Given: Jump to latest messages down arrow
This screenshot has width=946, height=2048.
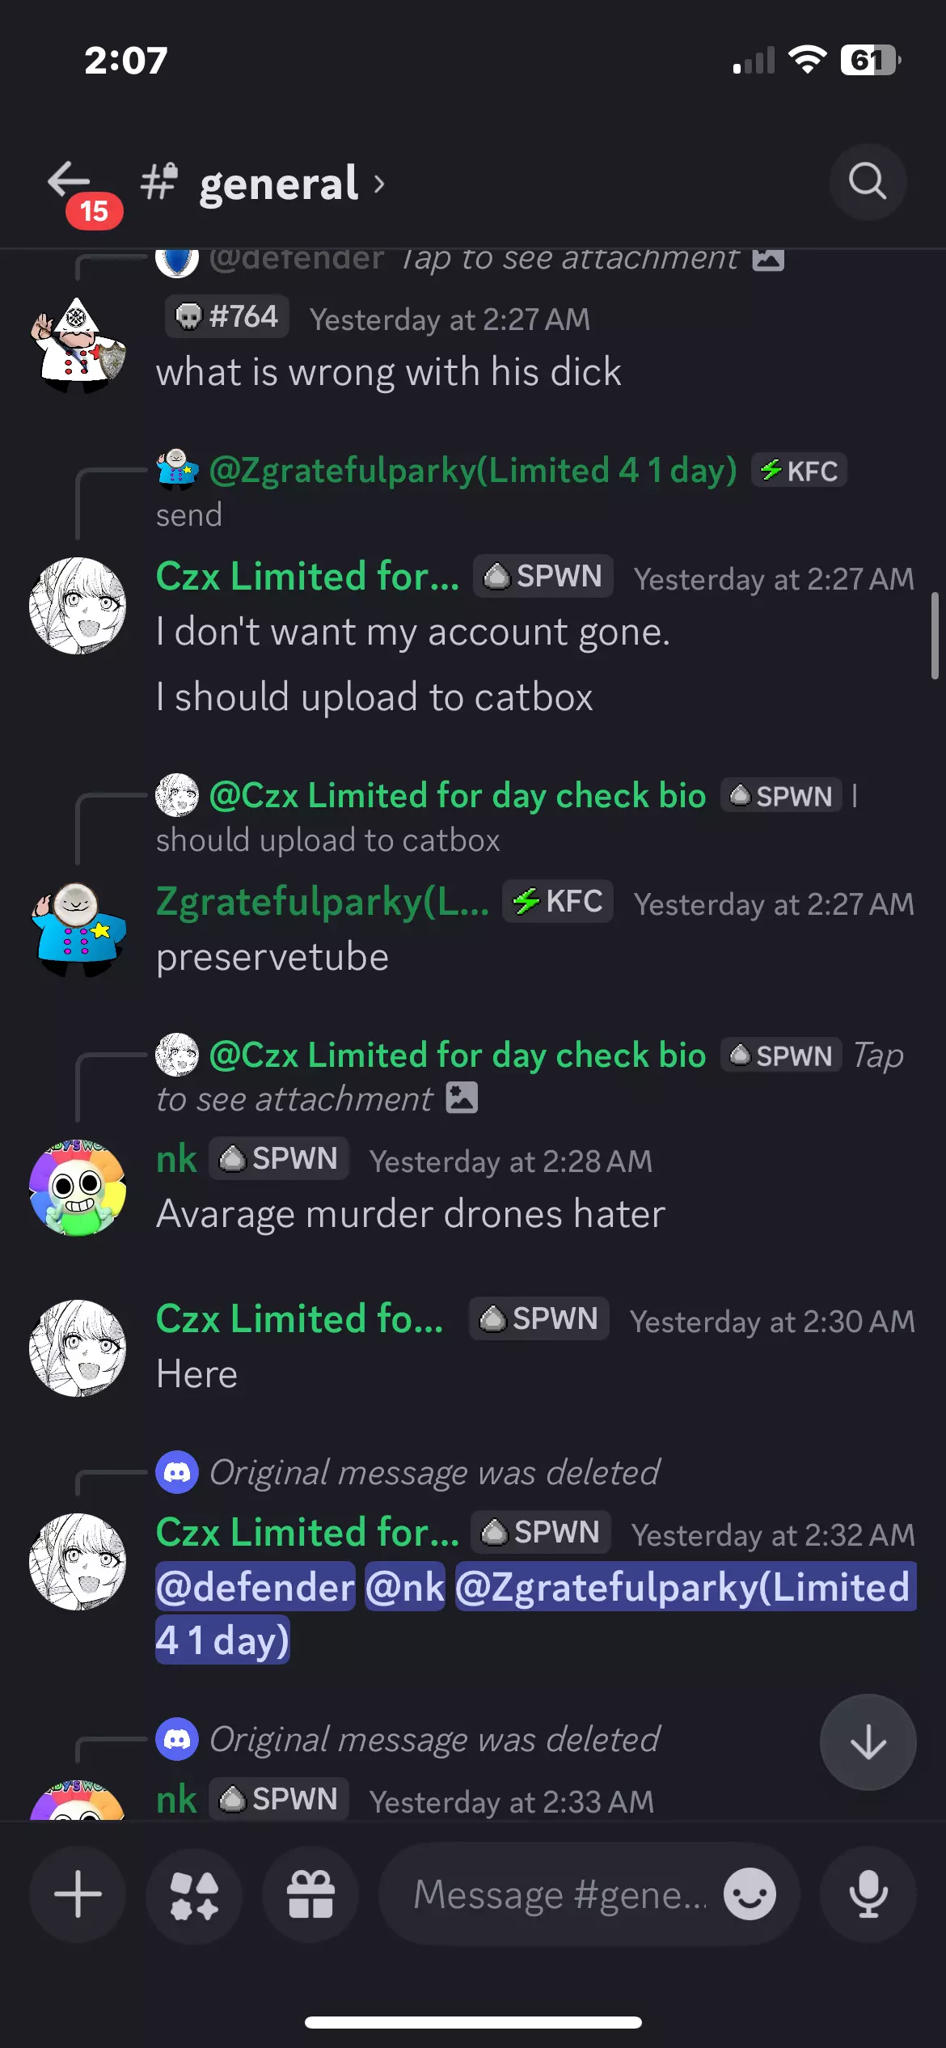Looking at the screenshot, I should 868,1742.
